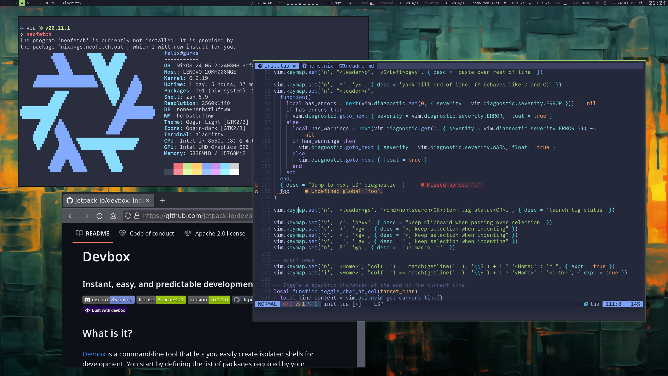Select the README tab on GitHub page
Viewport: 668px width, 376px height.
click(93, 233)
